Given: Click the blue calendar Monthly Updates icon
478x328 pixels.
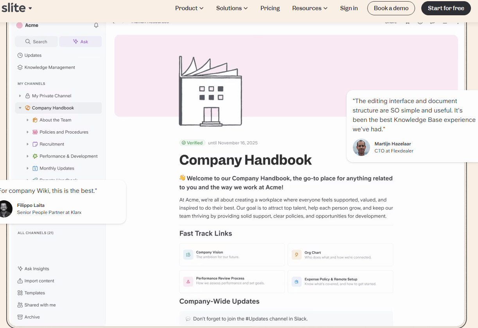Looking at the screenshot, I should pos(35,168).
